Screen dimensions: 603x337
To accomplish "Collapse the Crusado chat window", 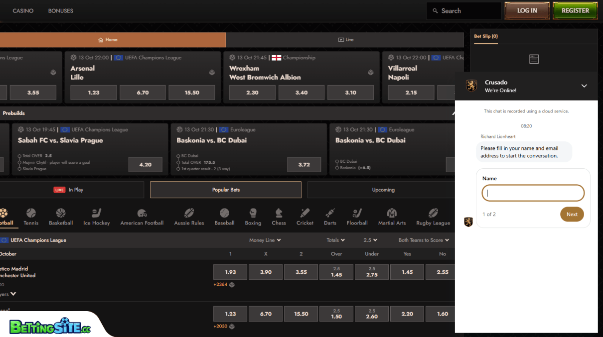I will 584,86.
